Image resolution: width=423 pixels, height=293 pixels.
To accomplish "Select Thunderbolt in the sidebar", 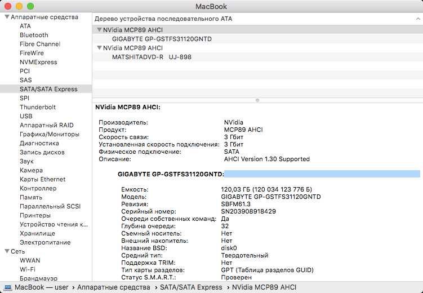I will [38, 107].
